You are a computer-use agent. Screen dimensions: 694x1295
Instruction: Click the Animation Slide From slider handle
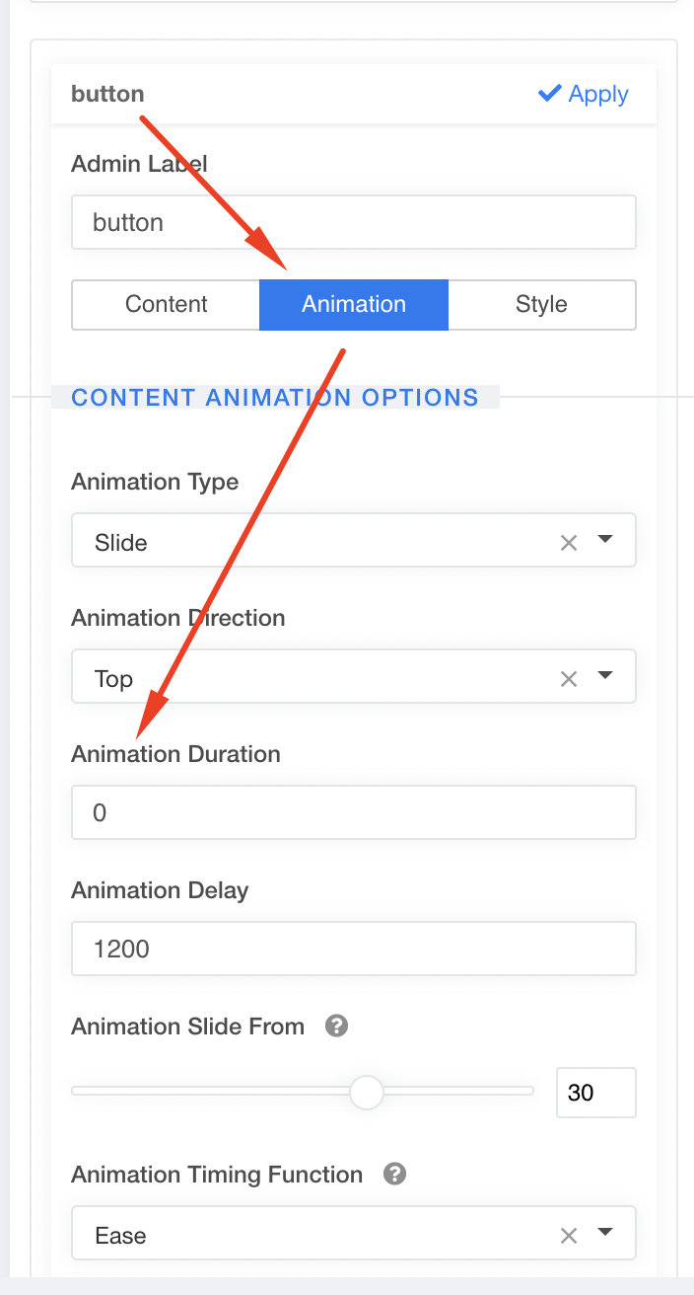367,1093
